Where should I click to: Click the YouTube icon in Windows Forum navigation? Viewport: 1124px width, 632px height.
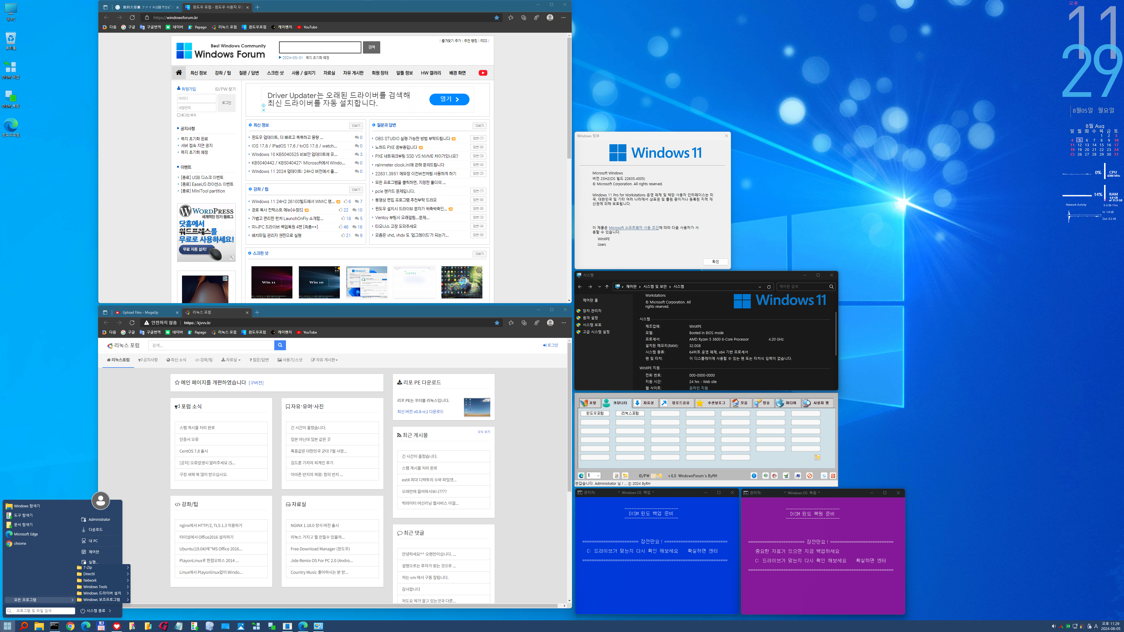pyautogui.click(x=483, y=73)
